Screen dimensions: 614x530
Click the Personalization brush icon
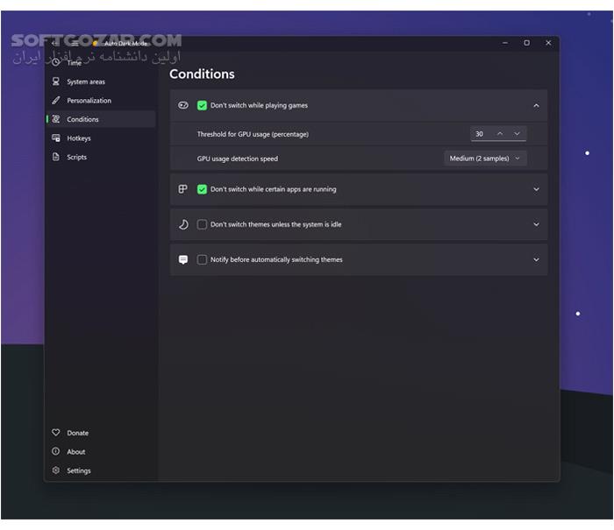(56, 100)
